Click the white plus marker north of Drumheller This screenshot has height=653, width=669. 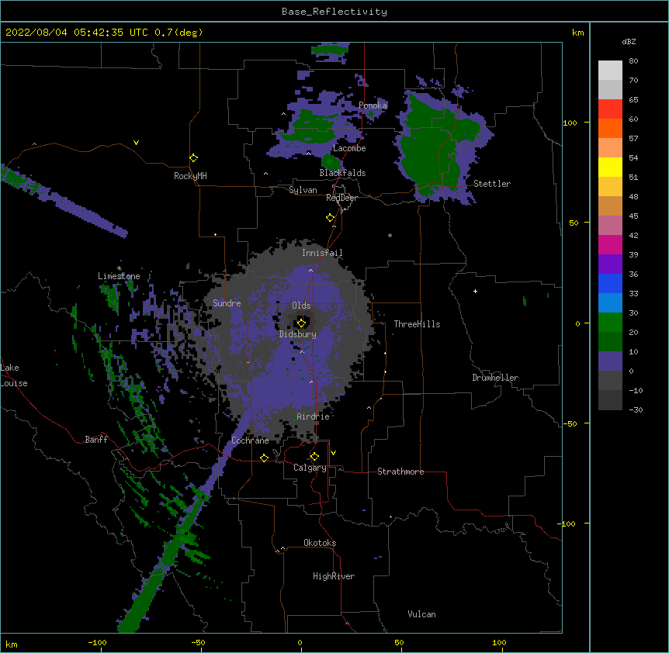point(475,291)
